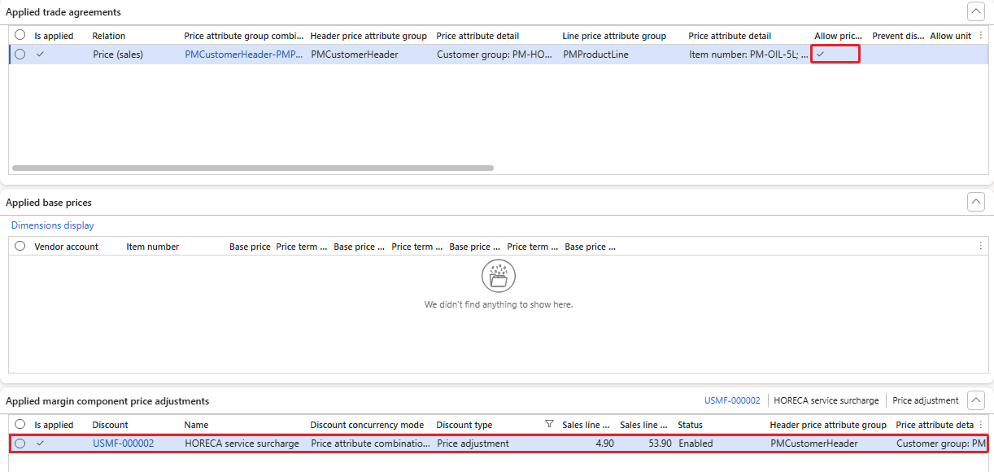The height and width of the screenshot is (472, 994).
Task: Select all rows in margin adjustments grid
Action: [20, 425]
